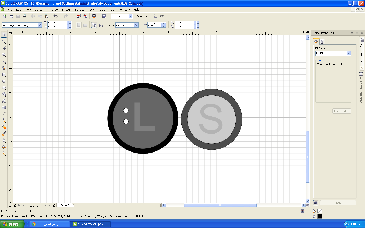The width and height of the screenshot is (365, 228).
Task: Toggle landscape page orientation
Action: click(85, 25)
